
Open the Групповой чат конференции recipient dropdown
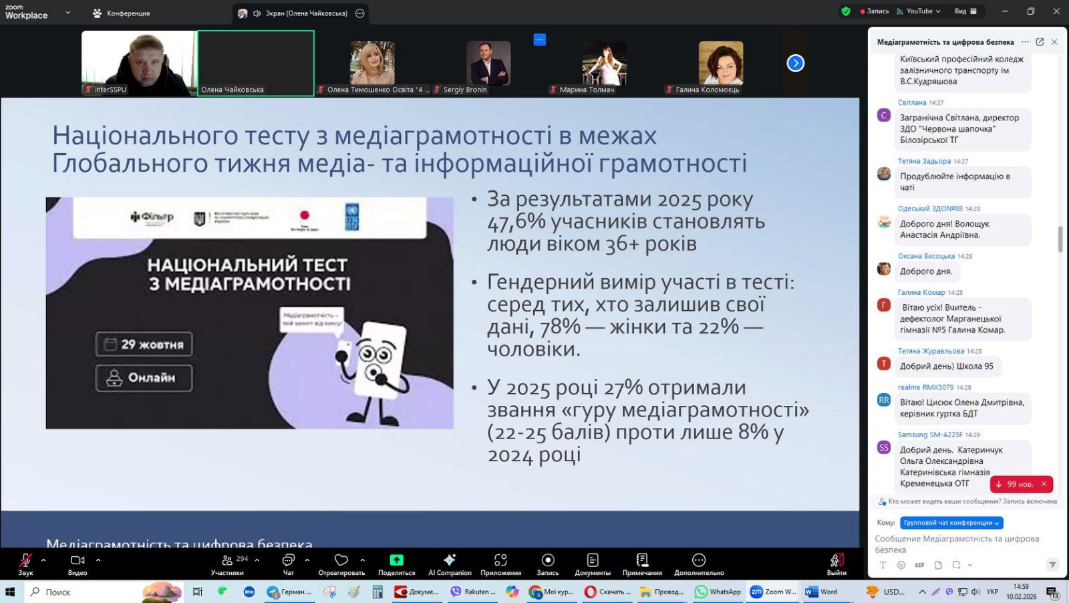tap(951, 523)
